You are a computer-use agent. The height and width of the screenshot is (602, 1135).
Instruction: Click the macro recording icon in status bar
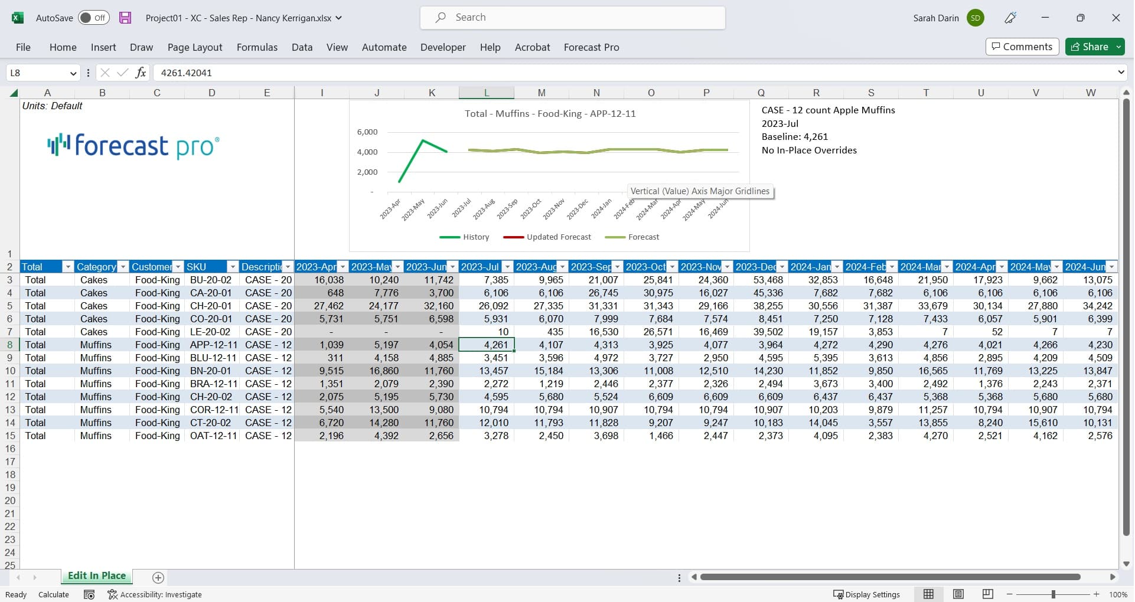pos(89,594)
